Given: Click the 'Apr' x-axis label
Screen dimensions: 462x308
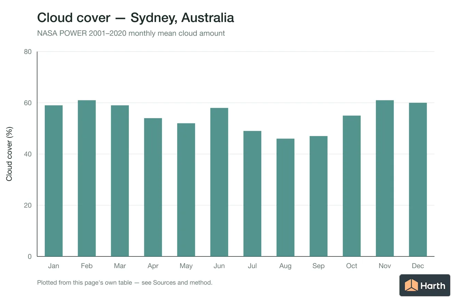Looking at the screenshot, I should [x=153, y=266].
